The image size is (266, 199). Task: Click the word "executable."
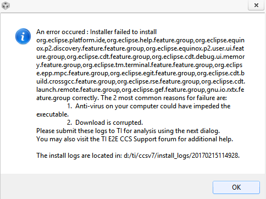52,114
